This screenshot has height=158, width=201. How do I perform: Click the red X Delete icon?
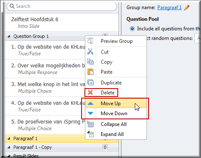[x=90, y=92]
